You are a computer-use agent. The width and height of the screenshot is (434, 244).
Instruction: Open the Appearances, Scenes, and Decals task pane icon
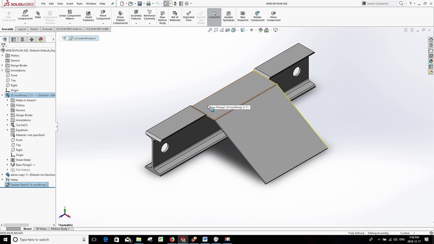(431, 61)
